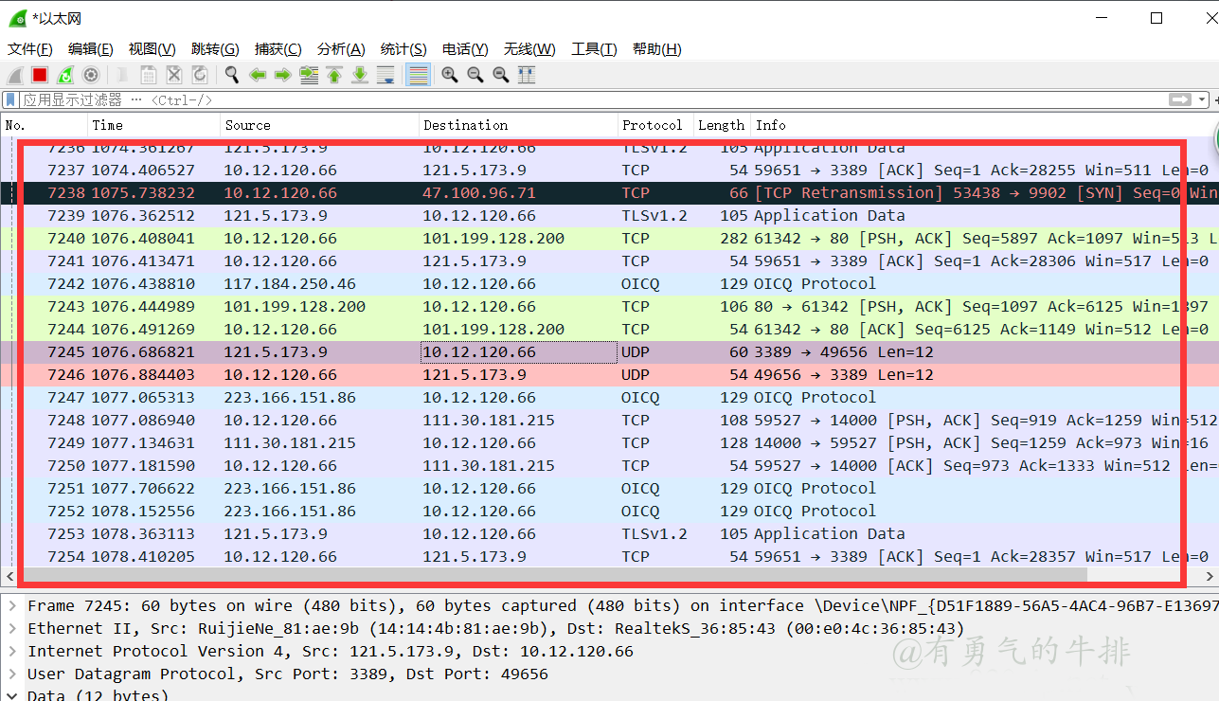Sort packets by Protocol column header
1219x701 pixels.
coord(652,125)
